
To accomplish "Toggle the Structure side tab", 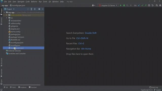I will tap(1, 62).
